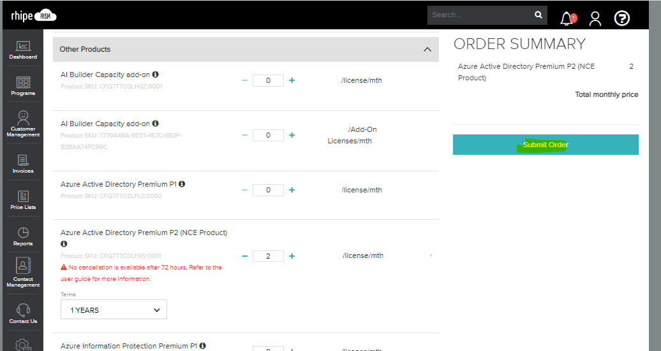Show info for Azure Active Directory Premium P2
Image resolution: width=661 pixels, height=351 pixels.
(64, 244)
